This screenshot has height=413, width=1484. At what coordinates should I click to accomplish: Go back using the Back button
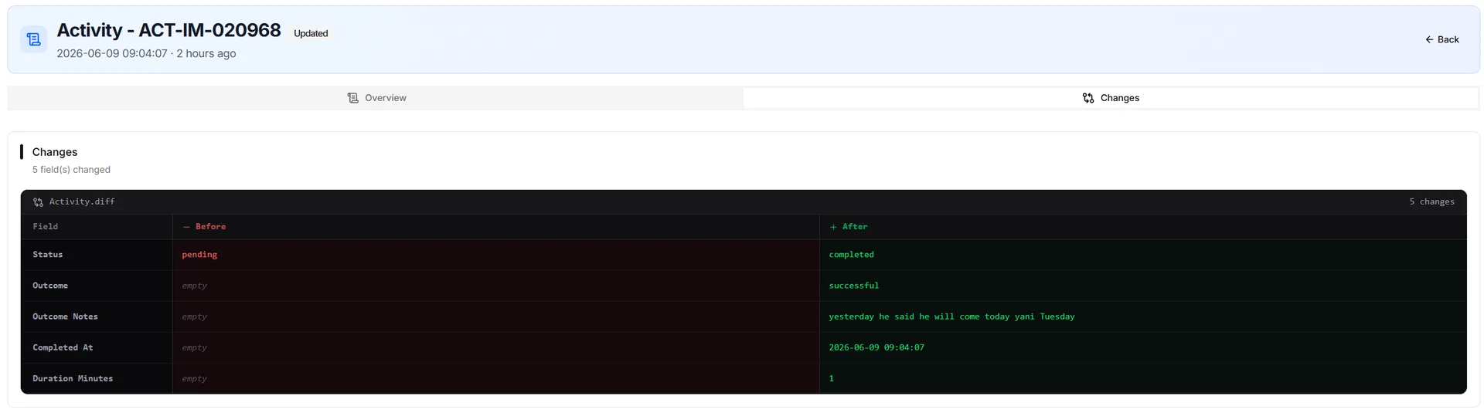point(1441,39)
